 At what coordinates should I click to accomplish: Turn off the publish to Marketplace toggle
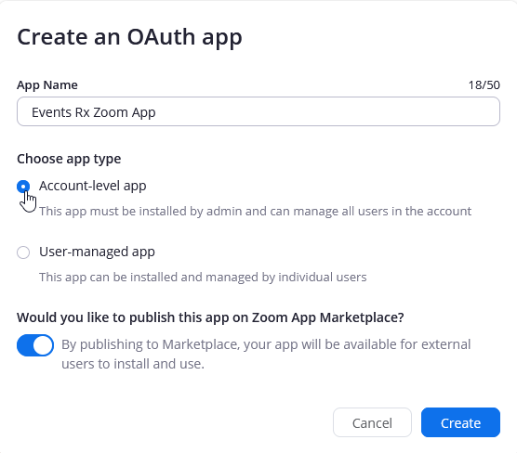35,345
